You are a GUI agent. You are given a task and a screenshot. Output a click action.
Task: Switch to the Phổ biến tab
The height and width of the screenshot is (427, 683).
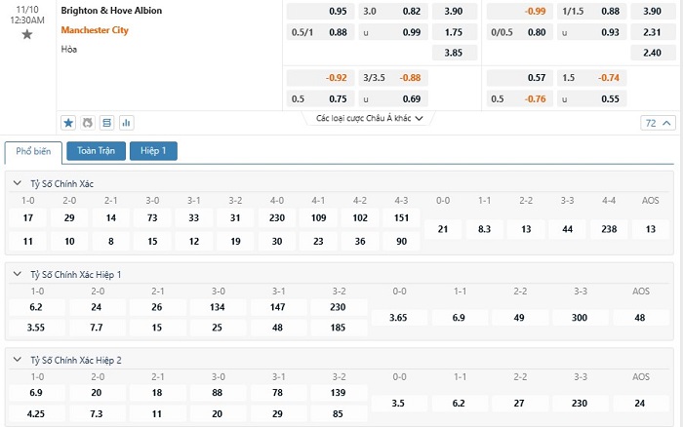(33, 151)
